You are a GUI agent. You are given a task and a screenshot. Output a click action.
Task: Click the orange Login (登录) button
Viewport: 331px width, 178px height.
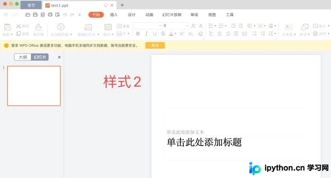[155, 45]
